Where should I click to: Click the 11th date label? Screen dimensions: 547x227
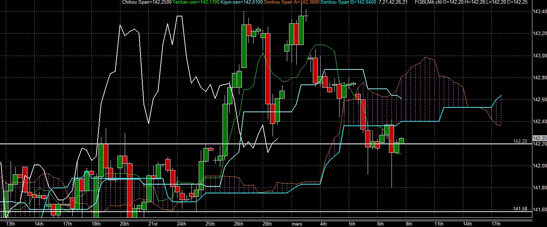(x=439, y=224)
